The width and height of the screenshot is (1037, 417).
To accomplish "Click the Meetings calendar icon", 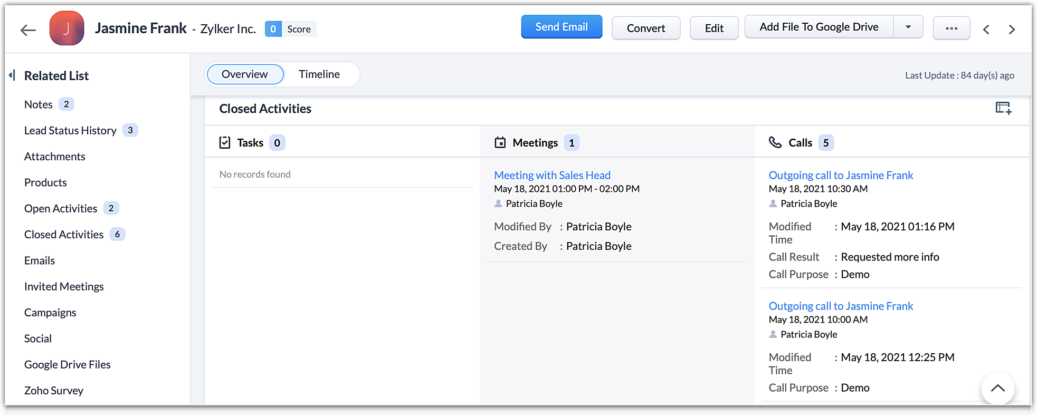I will pos(500,142).
